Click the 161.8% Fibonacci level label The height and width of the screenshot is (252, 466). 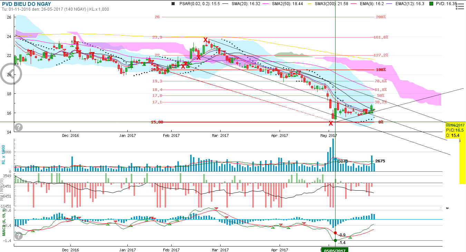[x=381, y=37]
